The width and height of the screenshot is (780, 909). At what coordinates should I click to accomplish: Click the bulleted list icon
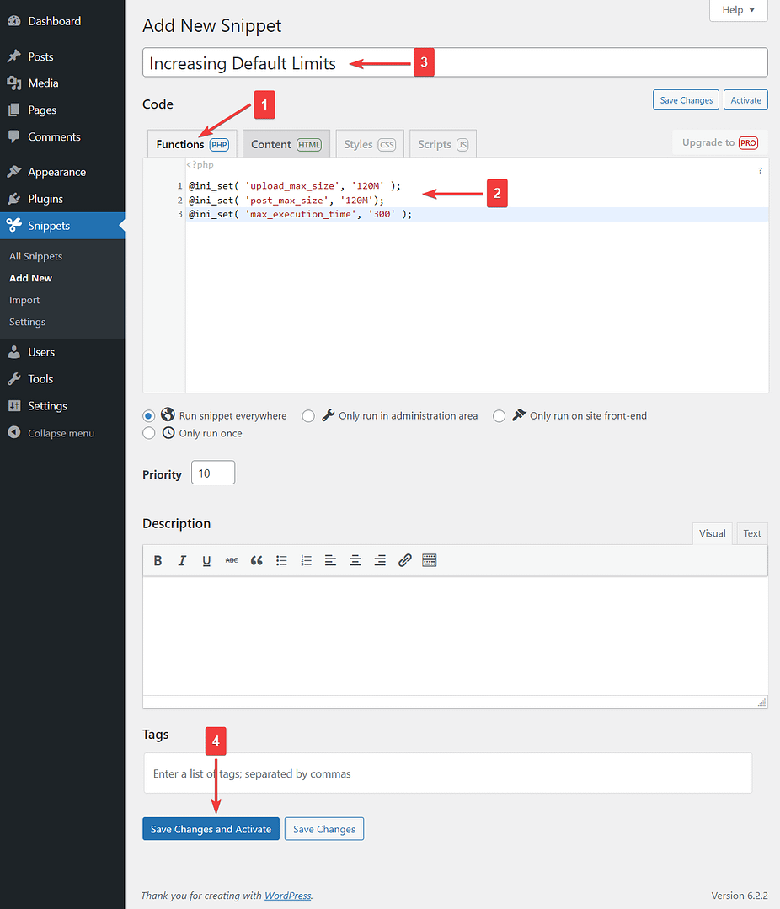pyautogui.click(x=281, y=560)
